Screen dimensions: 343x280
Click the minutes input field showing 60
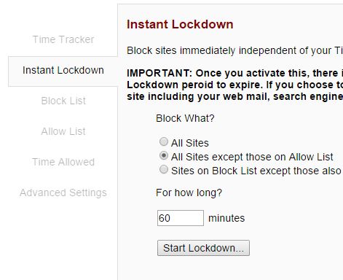(x=181, y=218)
